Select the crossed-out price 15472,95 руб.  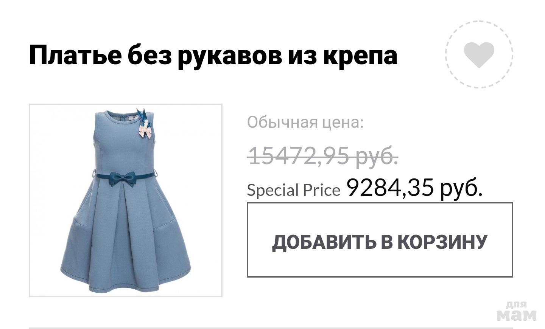(323, 155)
